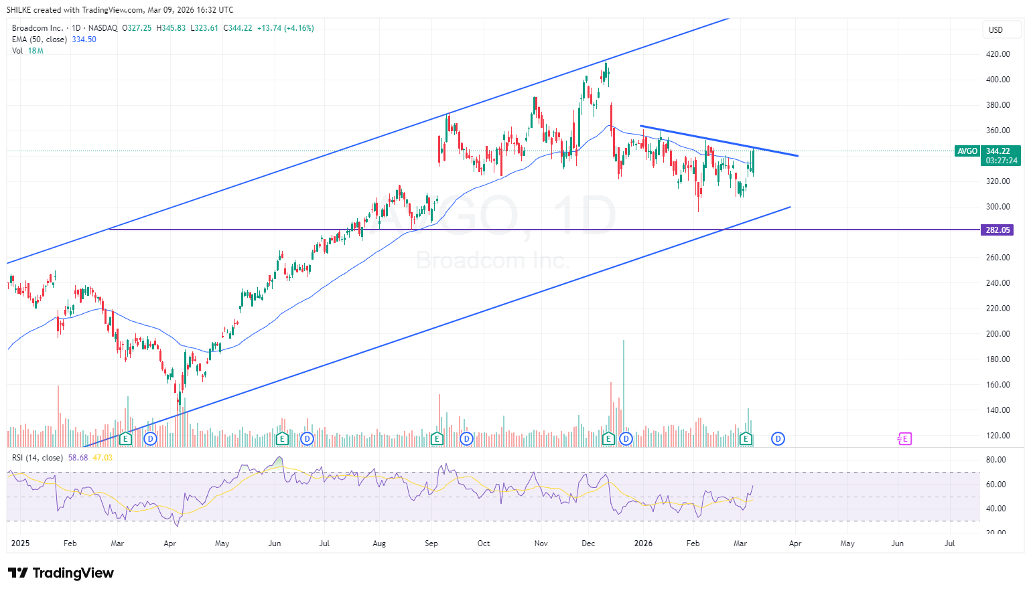Click the EMA value 334.50

click(x=84, y=39)
